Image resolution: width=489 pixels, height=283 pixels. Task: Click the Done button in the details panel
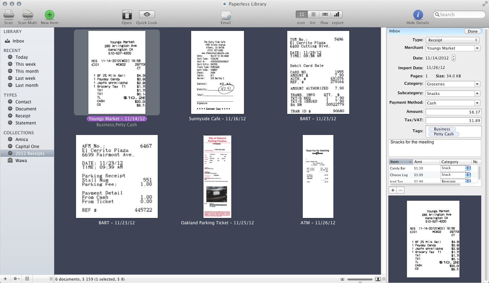pos(473,31)
